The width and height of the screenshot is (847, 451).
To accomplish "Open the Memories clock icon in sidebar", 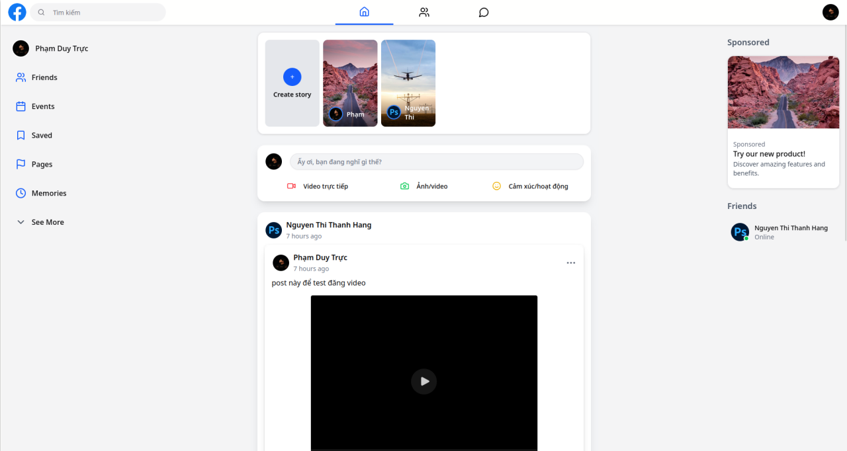I will (21, 192).
